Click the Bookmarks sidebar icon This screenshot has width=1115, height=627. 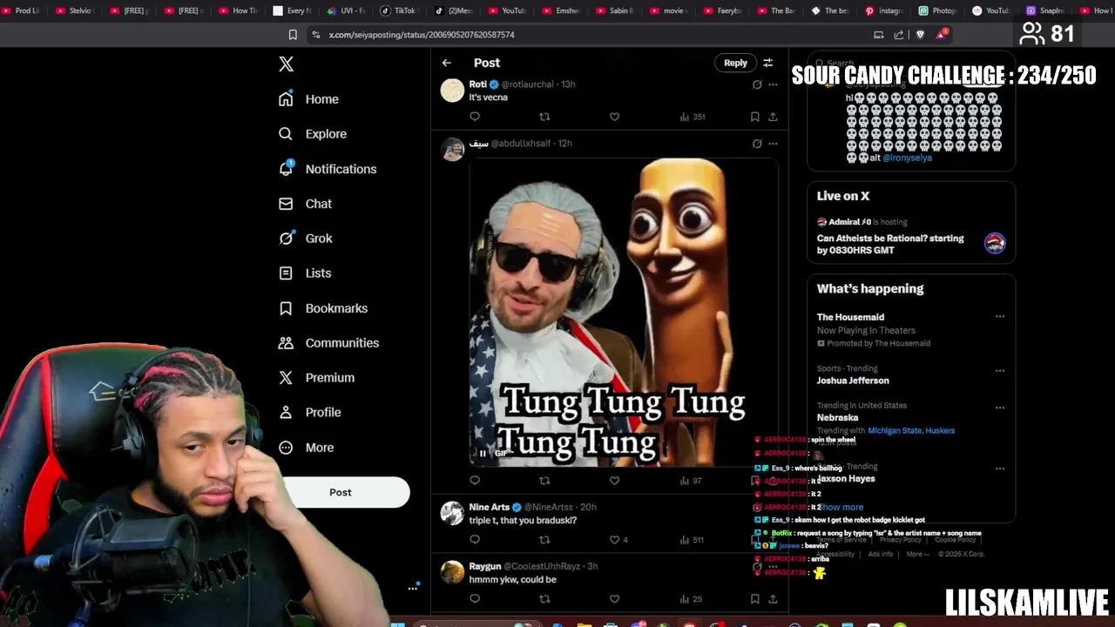286,308
